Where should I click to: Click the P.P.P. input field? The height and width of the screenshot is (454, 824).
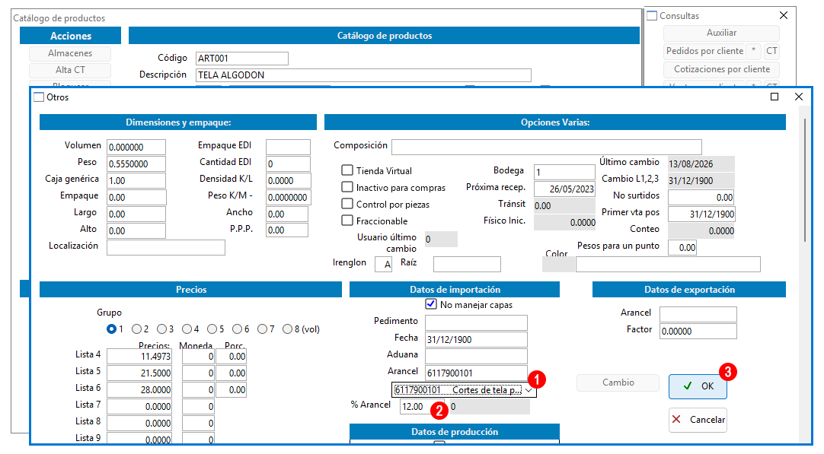point(287,230)
